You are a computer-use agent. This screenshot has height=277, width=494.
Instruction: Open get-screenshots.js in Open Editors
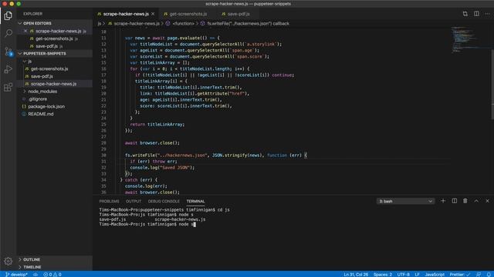[x=55, y=38]
